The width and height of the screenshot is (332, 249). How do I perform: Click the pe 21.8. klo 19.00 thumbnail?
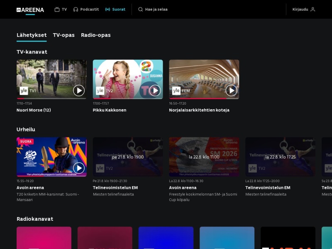[128, 157]
